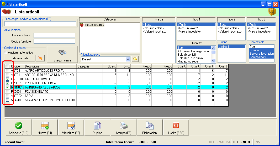280x146 pixels.
Task: Uncheck the CPU001 row checkbox
Action: pyautogui.click(x=7, y=83)
